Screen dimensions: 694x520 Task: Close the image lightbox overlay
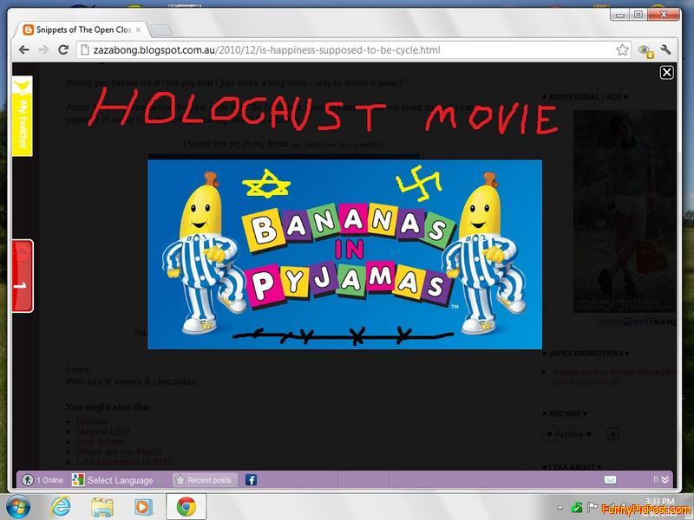(666, 73)
